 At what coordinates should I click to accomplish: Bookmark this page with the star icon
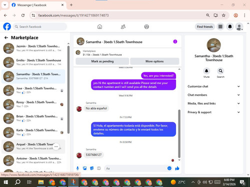[223, 15]
